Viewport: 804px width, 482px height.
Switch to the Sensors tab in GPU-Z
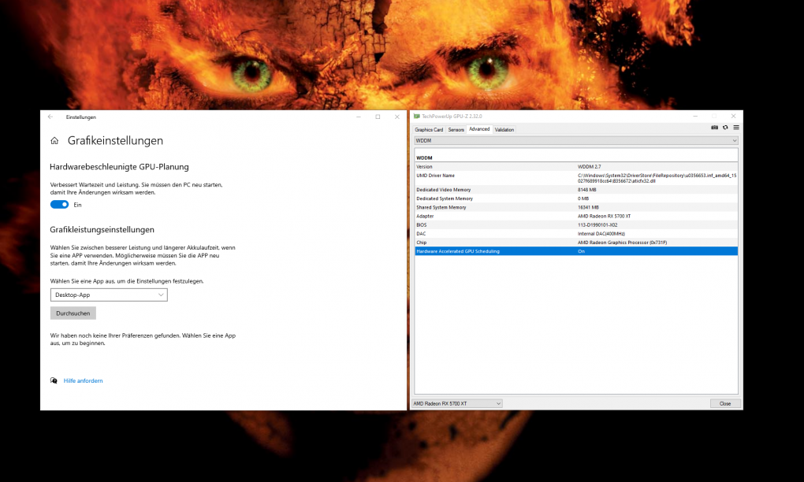(x=456, y=130)
